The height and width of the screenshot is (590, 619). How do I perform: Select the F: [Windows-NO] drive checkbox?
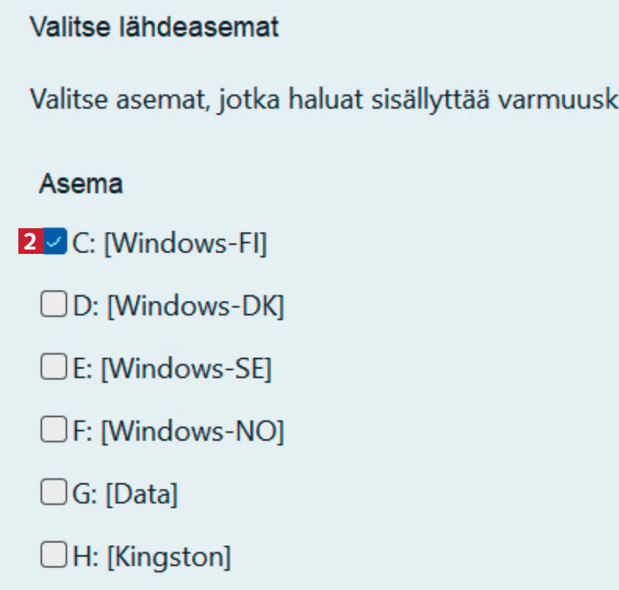[52, 431]
